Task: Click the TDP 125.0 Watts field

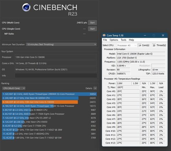Action: tap(159, 74)
